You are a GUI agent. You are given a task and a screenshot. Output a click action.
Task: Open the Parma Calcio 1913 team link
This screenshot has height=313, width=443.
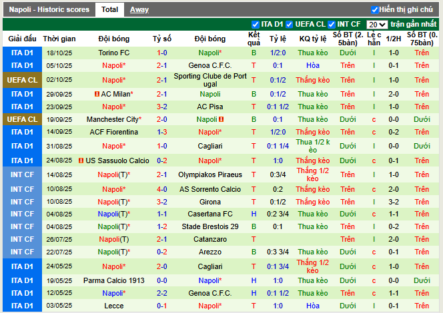point(114,280)
